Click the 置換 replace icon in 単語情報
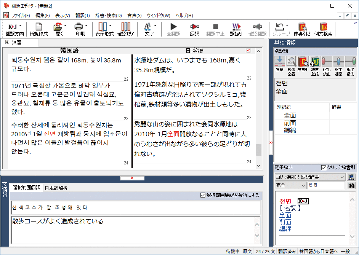359x255 pixels. click(x=279, y=64)
